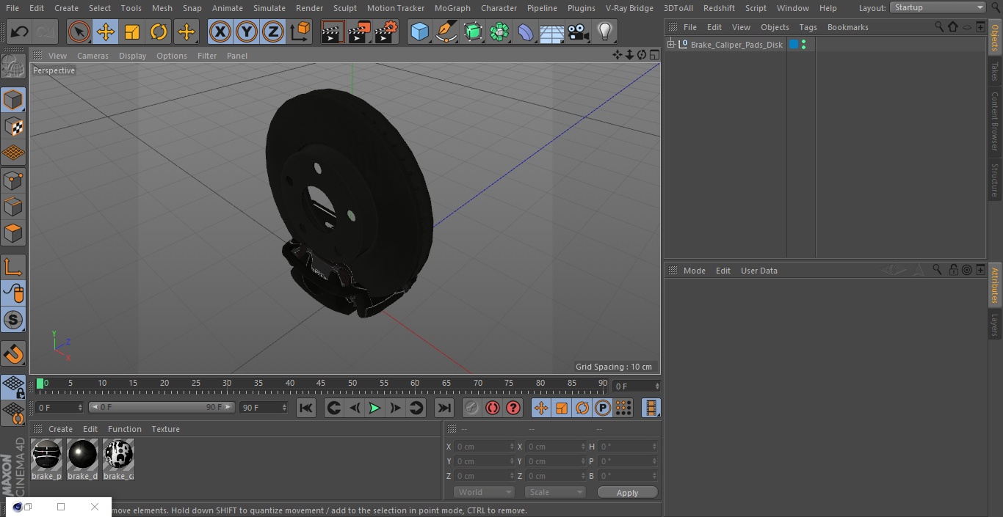Select Brake_Caliper_Pads_Disk object in Objects manager
The image size is (1003, 517).
click(x=736, y=45)
